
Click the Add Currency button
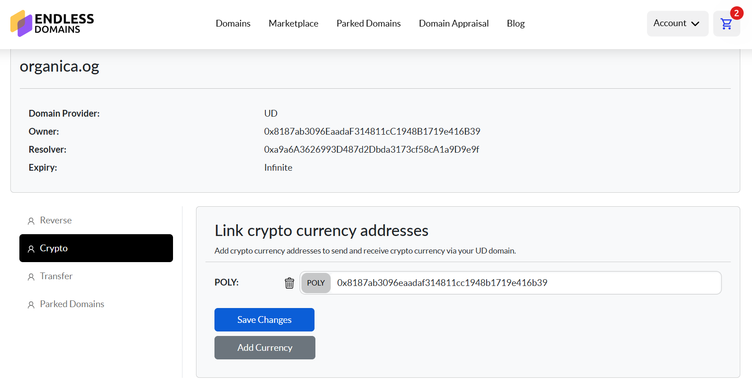click(264, 348)
